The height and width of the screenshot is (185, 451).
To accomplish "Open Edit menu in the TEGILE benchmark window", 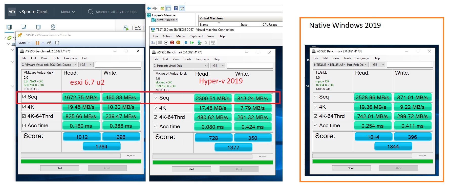I will click(x=325, y=58).
